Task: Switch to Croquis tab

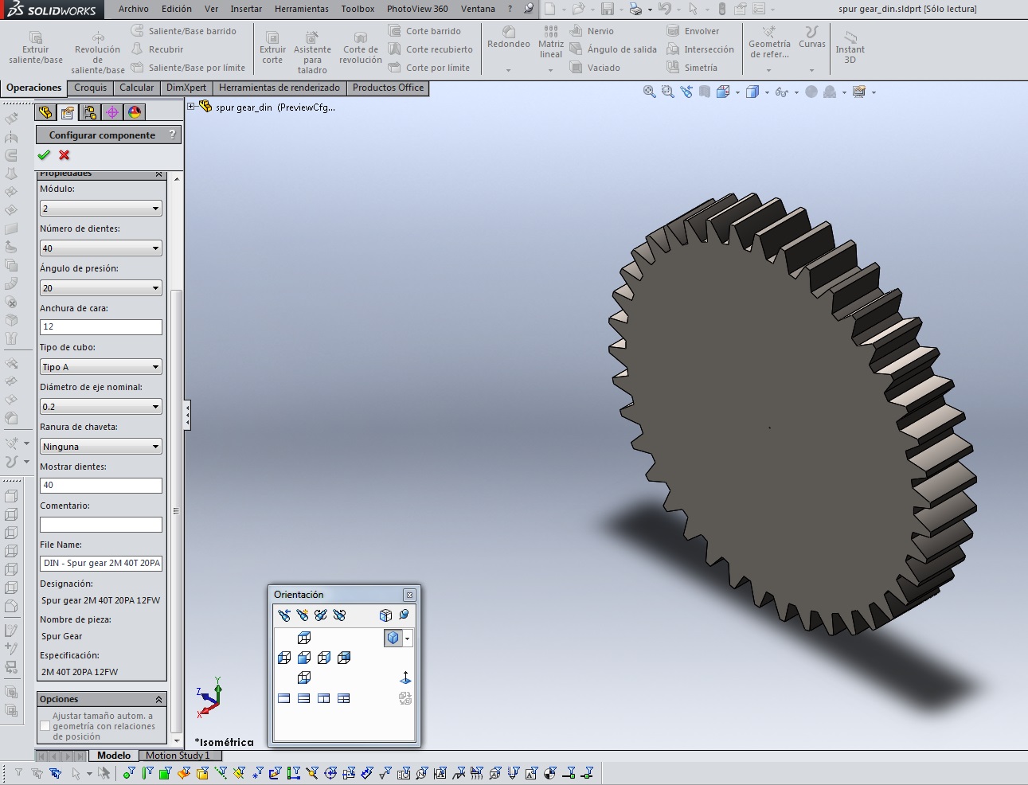Action: coord(90,88)
